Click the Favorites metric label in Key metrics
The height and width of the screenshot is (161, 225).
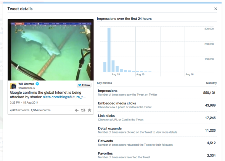(105, 153)
